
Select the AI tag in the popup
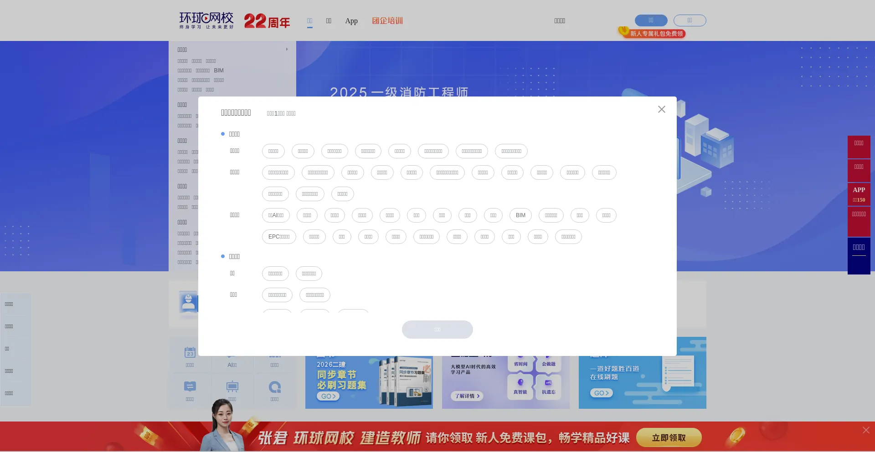click(x=276, y=215)
